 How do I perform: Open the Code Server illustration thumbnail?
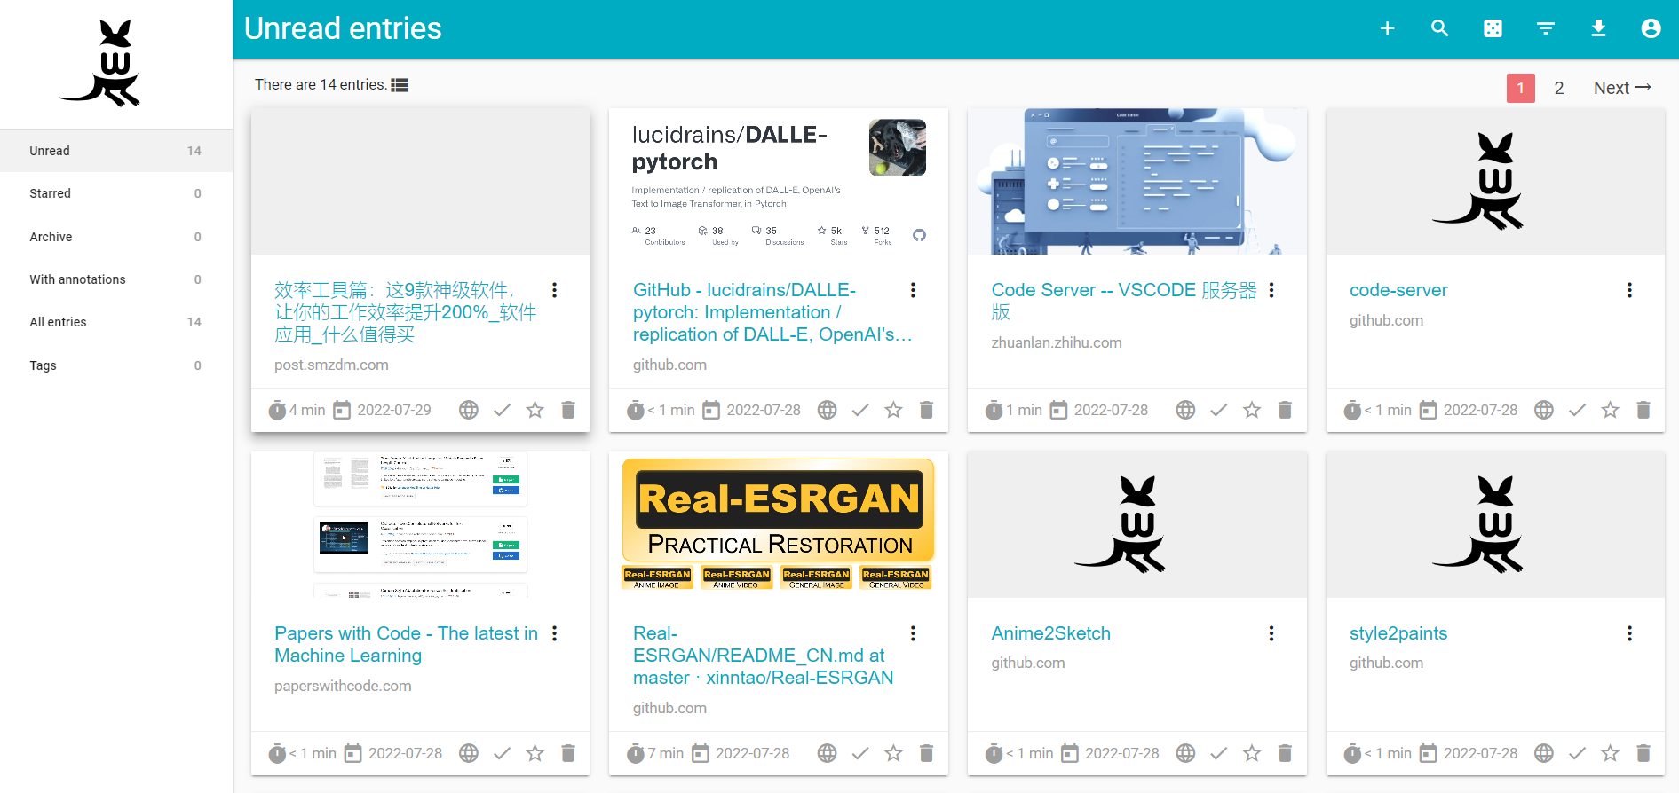1136,182
